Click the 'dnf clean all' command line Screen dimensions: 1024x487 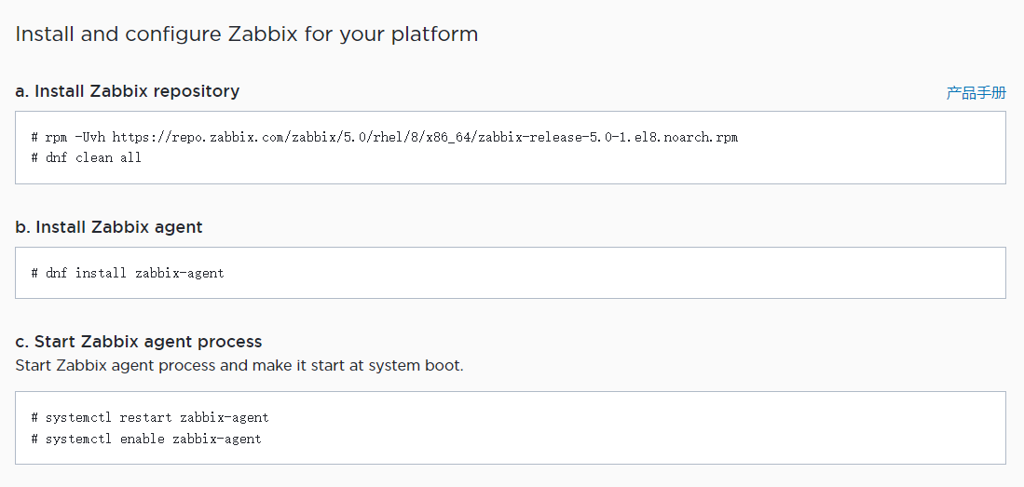pyautogui.click(x=93, y=157)
